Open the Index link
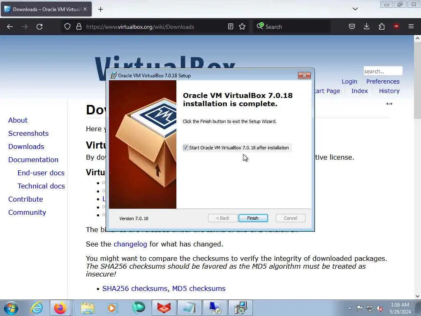421x316 pixels. [x=359, y=91]
